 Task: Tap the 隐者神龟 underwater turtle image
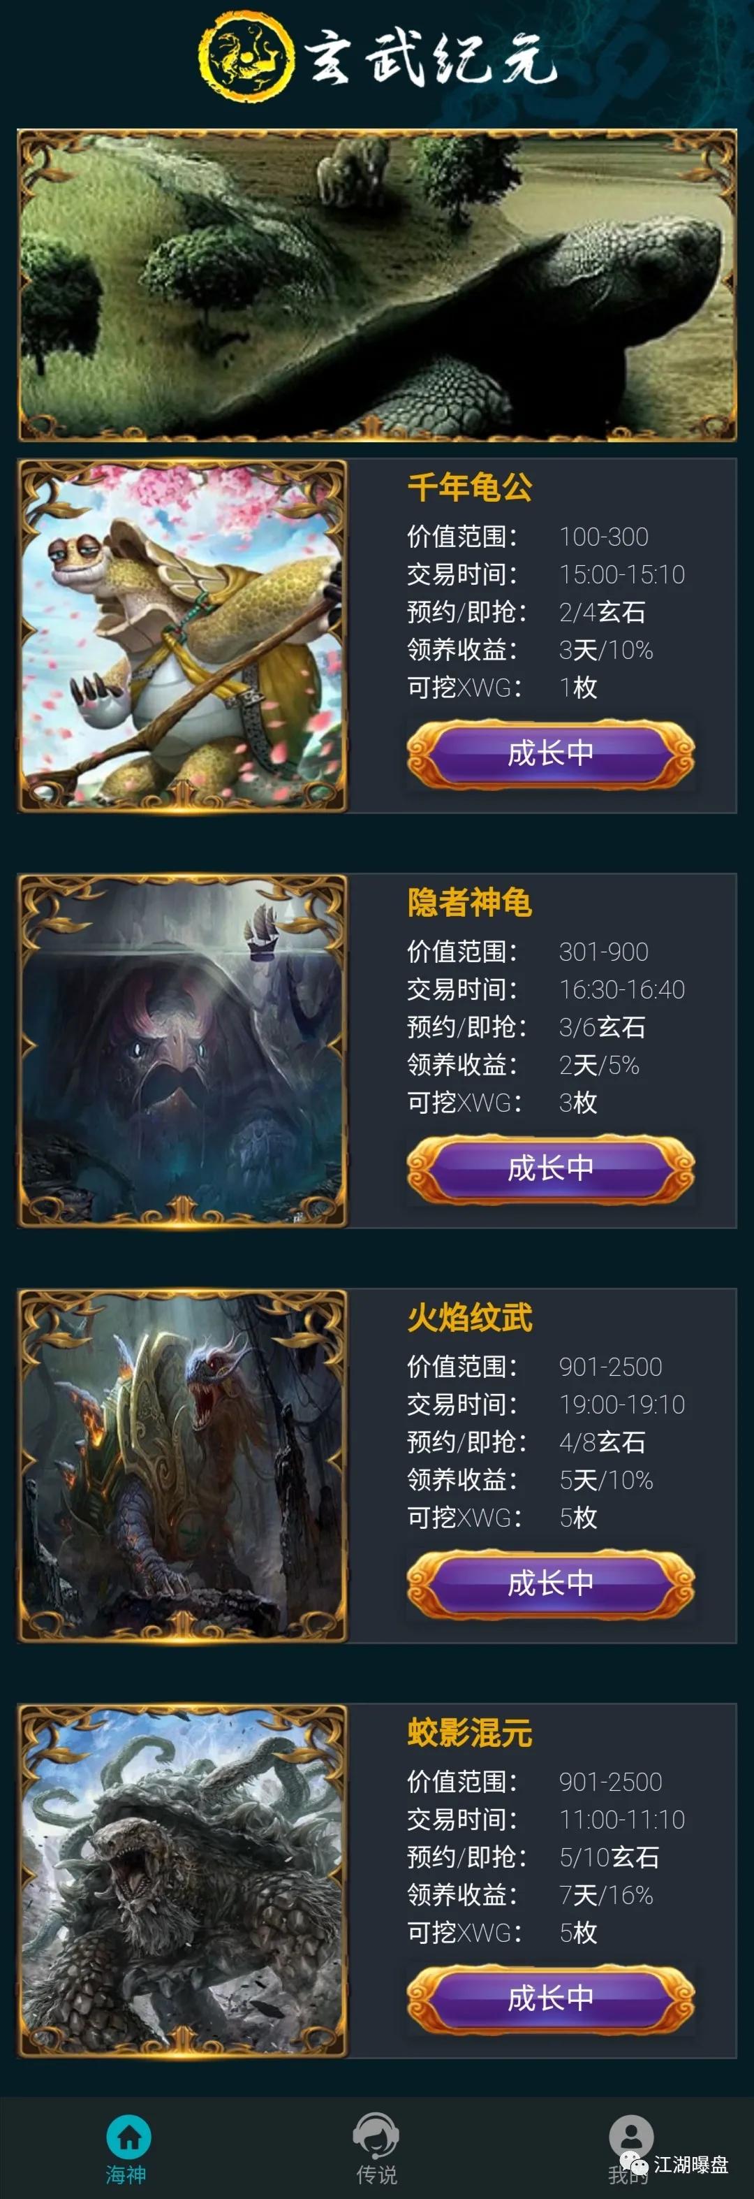pyautogui.click(x=182, y=1051)
